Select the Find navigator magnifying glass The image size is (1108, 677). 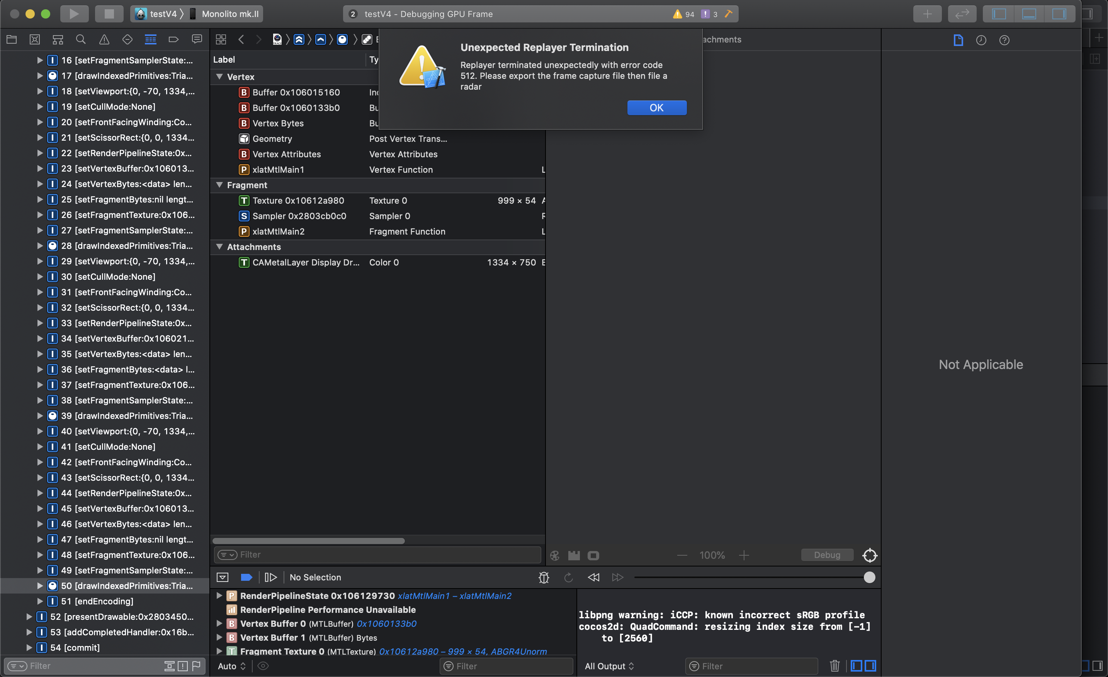coord(81,39)
